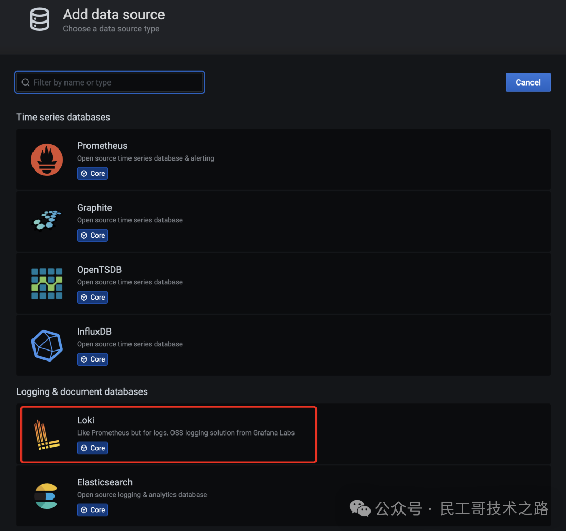Click the Graphite dotted logo icon

[47, 220]
